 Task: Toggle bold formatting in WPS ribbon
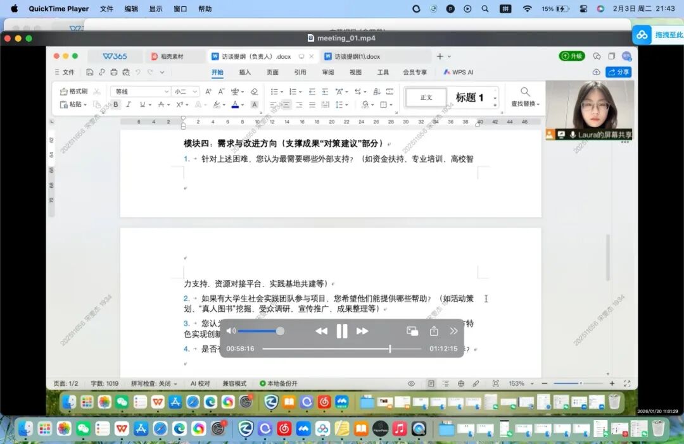point(116,104)
